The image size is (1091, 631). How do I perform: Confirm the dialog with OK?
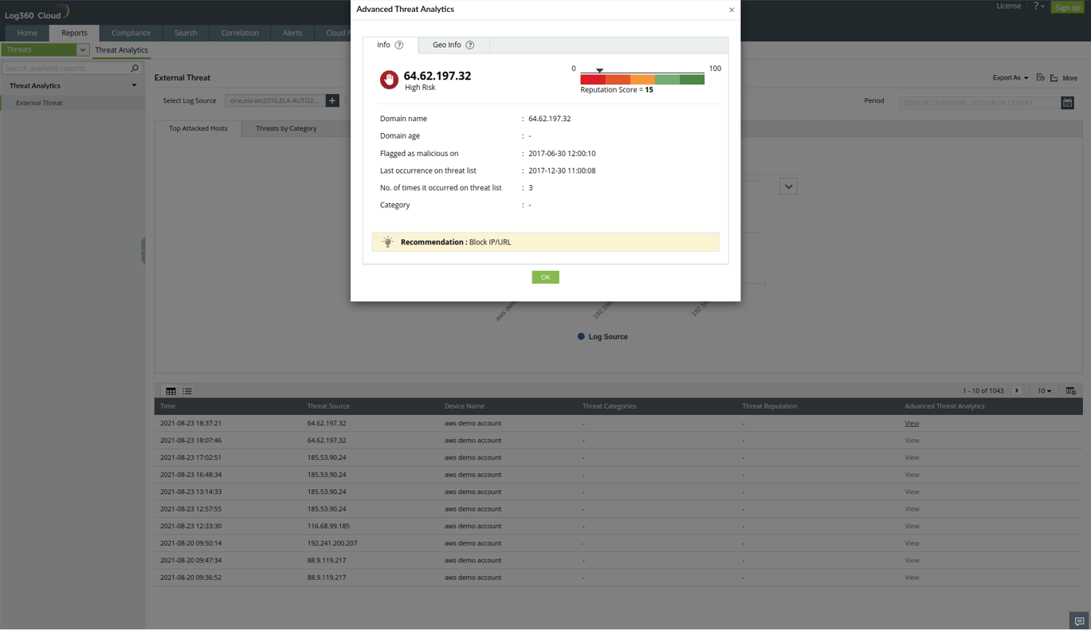[546, 277]
